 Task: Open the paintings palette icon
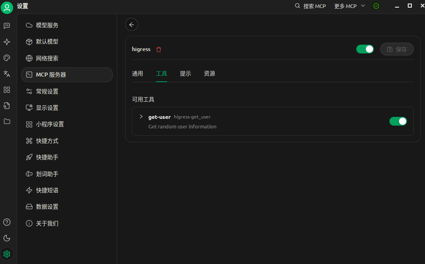6,58
